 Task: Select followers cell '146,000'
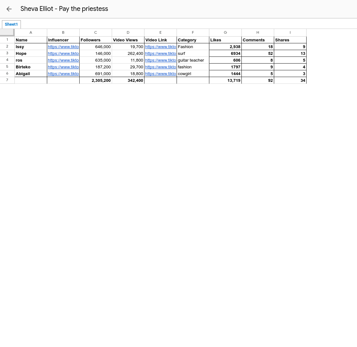point(96,54)
